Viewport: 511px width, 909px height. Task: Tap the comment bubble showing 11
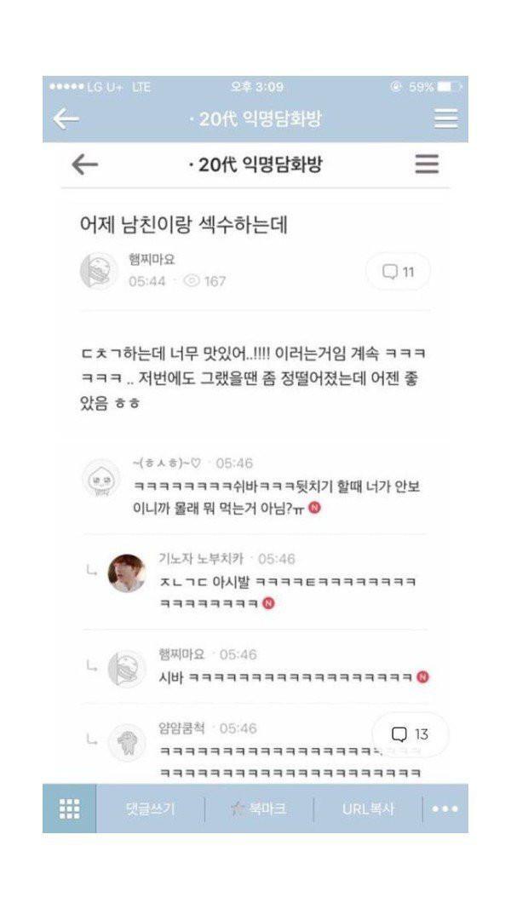coord(398,271)
